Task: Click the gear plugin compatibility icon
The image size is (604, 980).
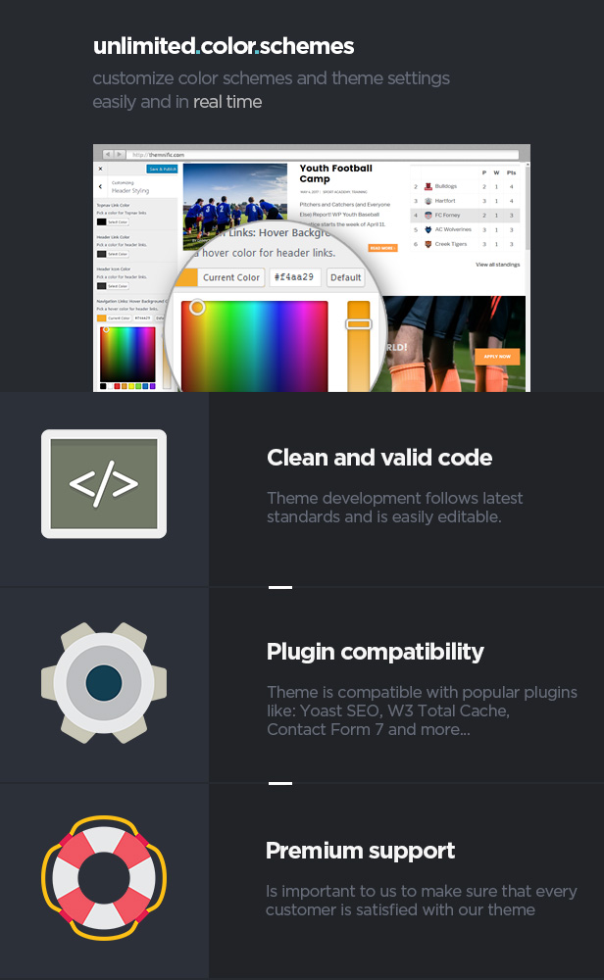Action: click(104, 682)
